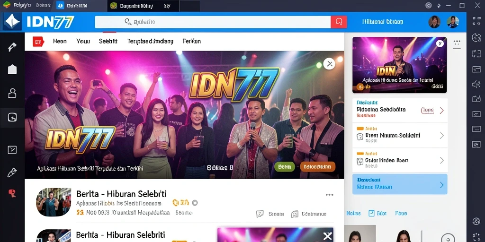Click the red tag icon in navigation bar

click(38, 42)
